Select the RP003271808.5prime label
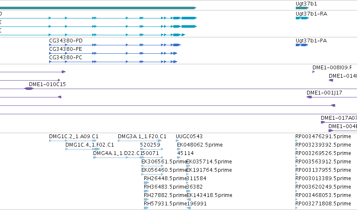This screenshot has width=357, height=210. click(323, 204)
